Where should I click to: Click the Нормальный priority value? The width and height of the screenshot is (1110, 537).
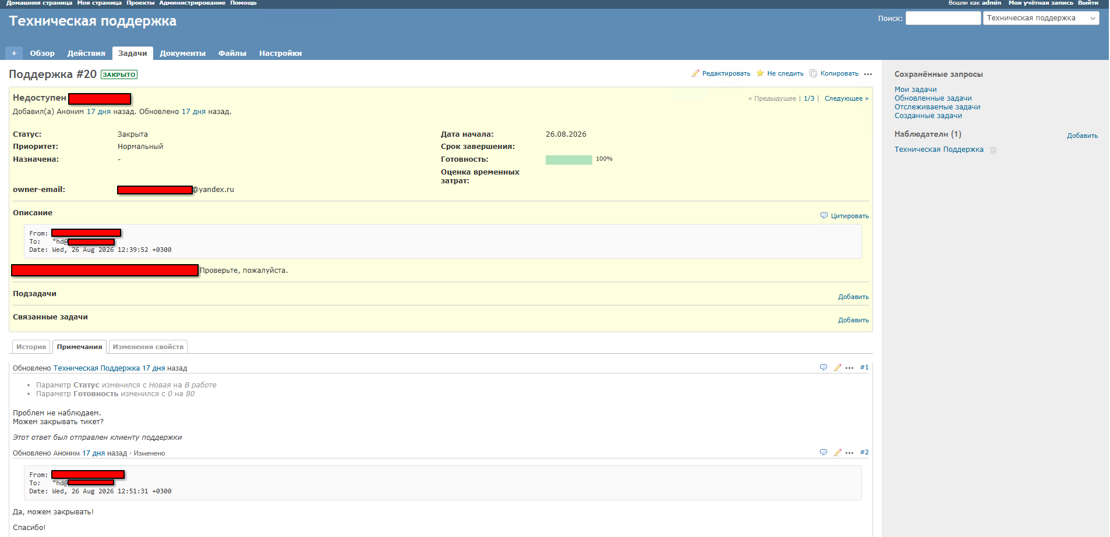point(140,147)
